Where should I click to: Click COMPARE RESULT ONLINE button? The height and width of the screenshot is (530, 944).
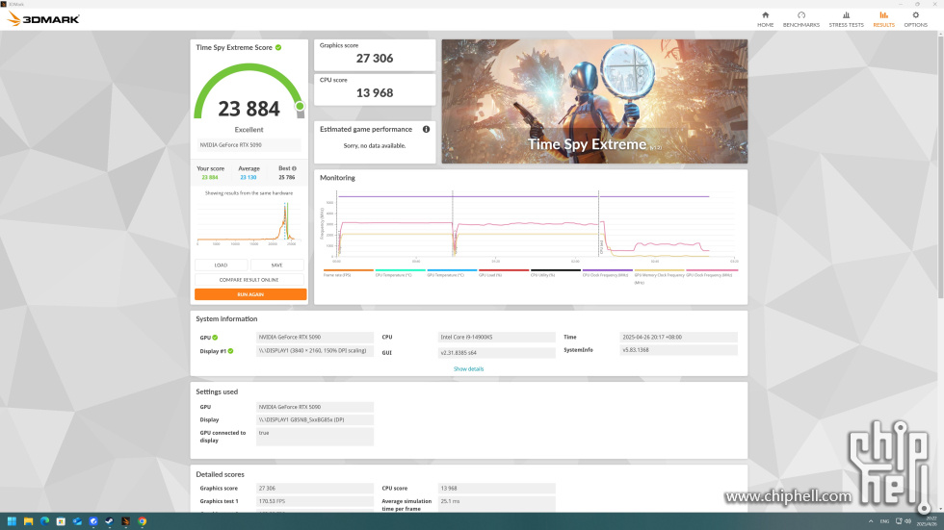coord(249,279)
